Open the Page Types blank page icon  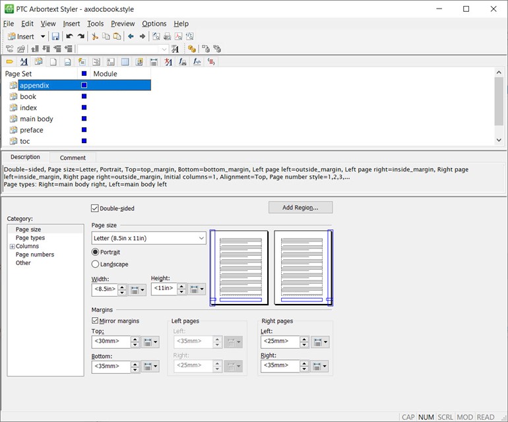coord(53,61)
